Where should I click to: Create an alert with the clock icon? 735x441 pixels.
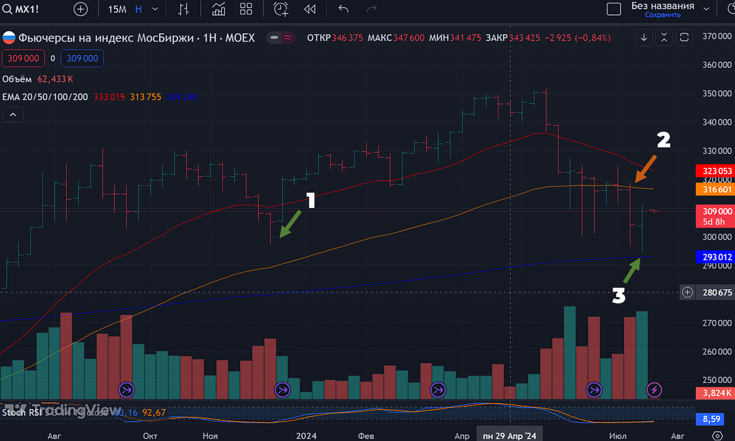pyautogui.click(x=281, y=9)
